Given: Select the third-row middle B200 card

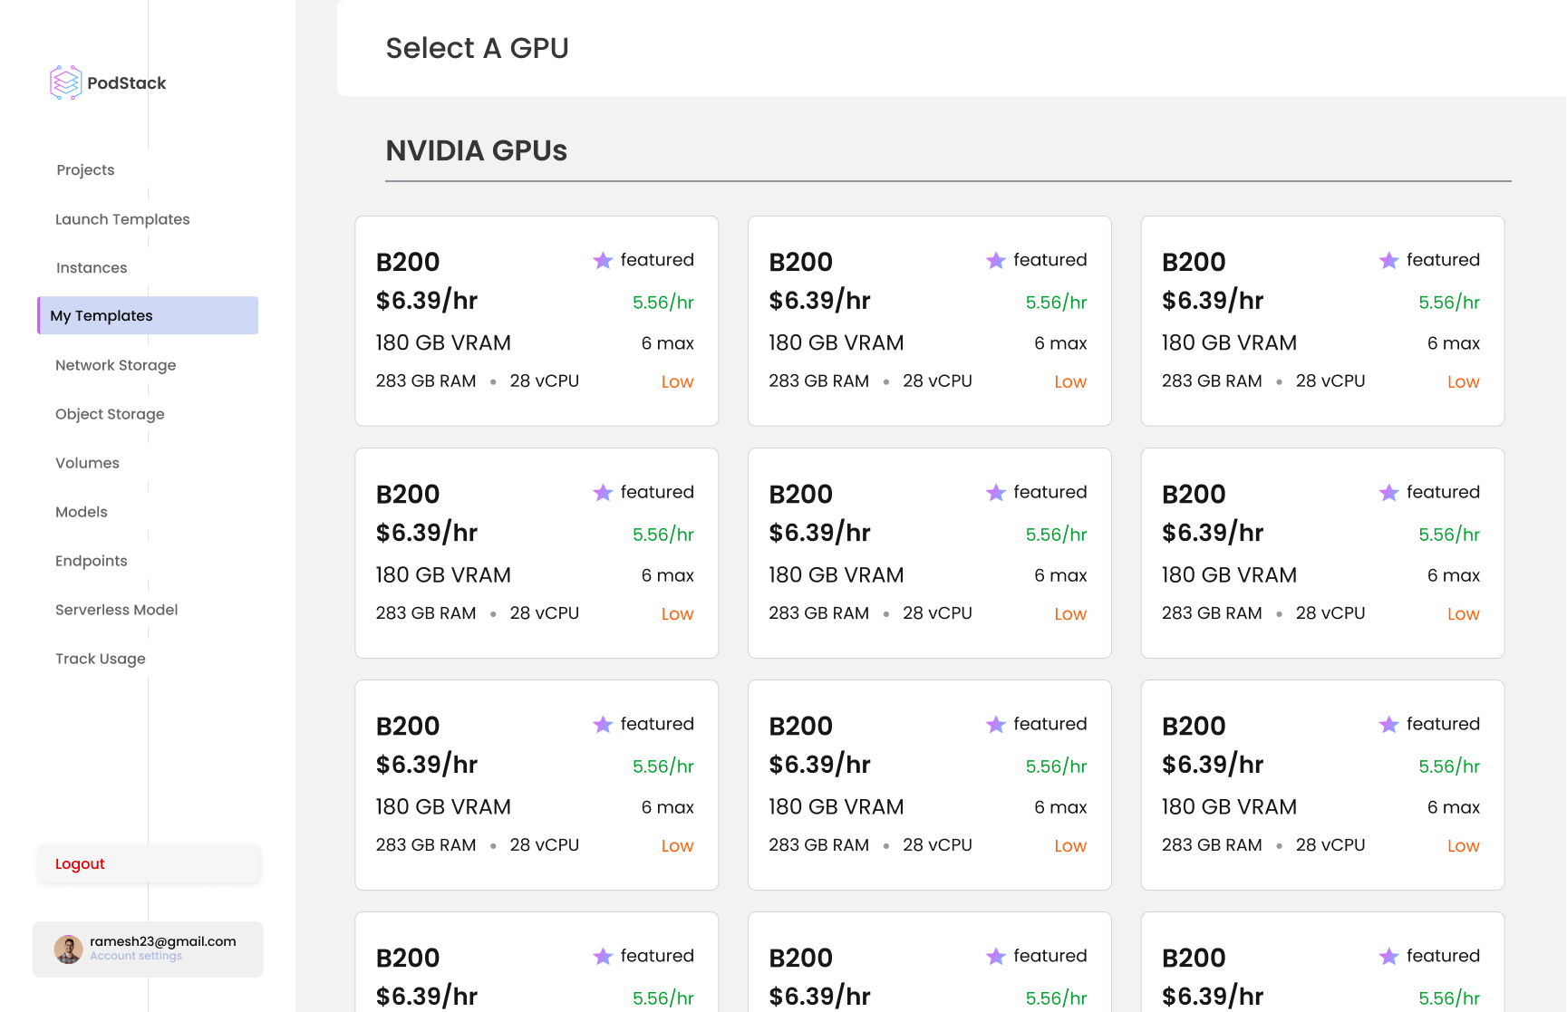Looking at the screenshot, I should [929, 785].
